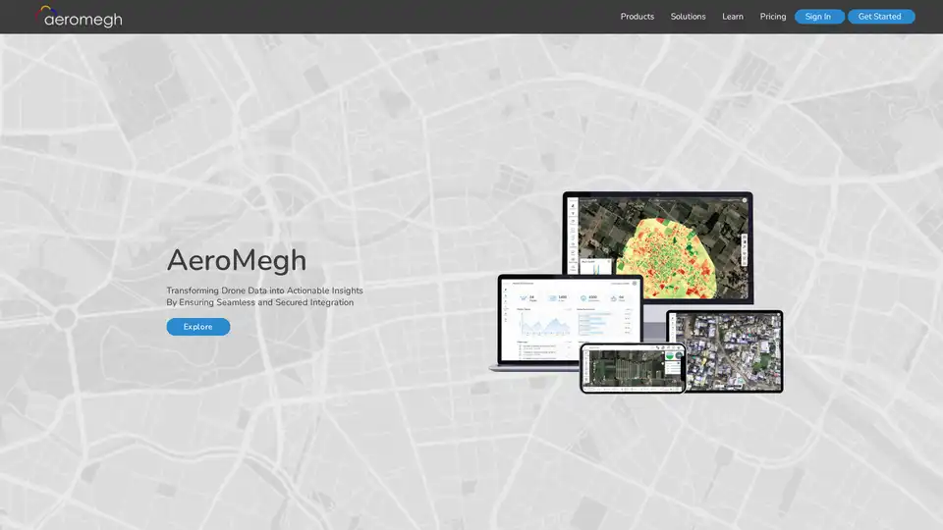Click the monitor's right-side tool strip
The width and height of the screenshot is (943, 530).
pos(745,250)
